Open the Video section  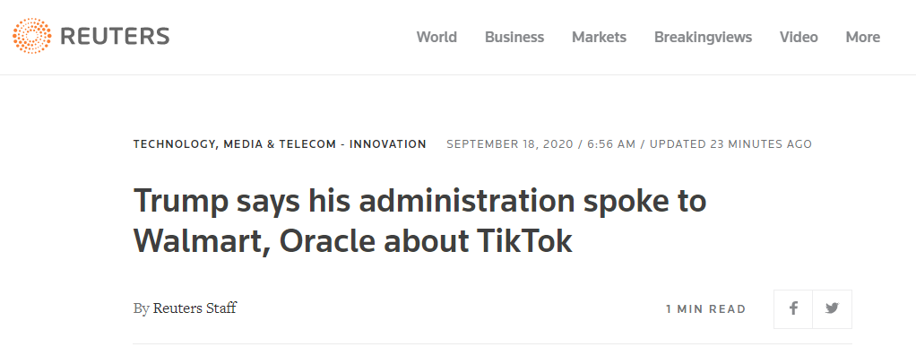click(x=799, y=38)
